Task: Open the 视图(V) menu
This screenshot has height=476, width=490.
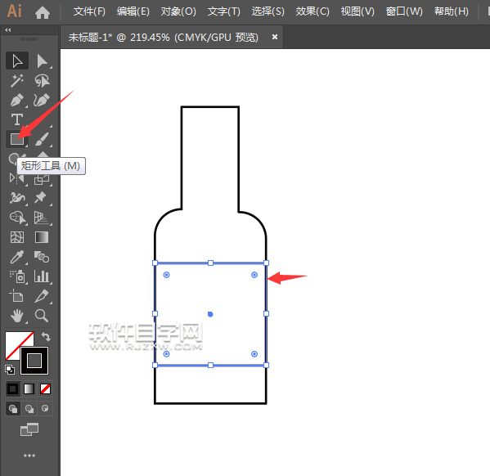Action: coord(357,12)
